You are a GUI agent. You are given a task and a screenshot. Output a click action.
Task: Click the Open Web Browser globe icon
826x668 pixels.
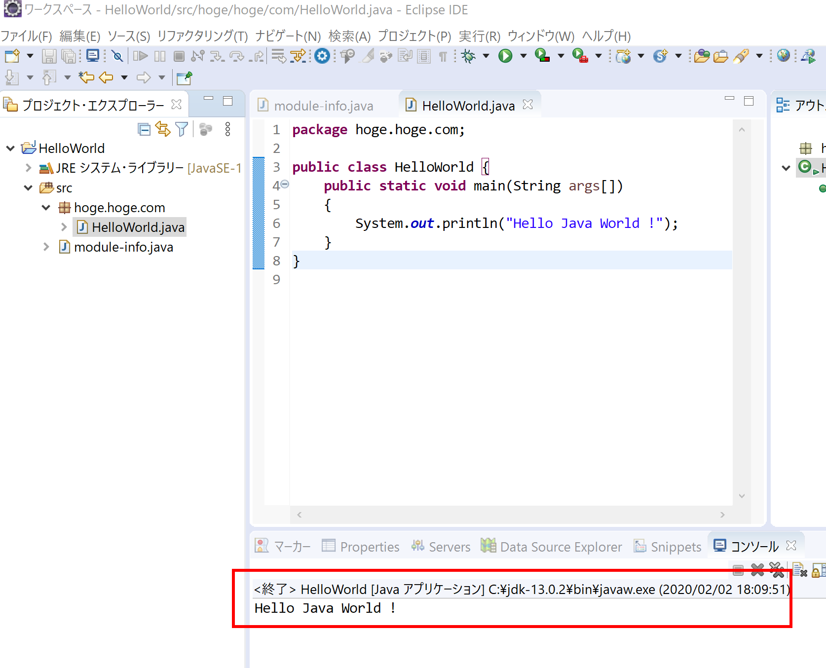[x=783, y=55]
